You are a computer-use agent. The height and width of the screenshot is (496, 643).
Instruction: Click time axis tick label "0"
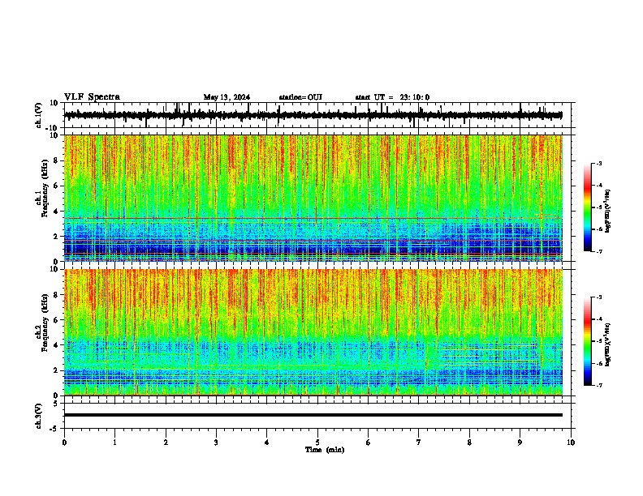click(x=64, y=443)
